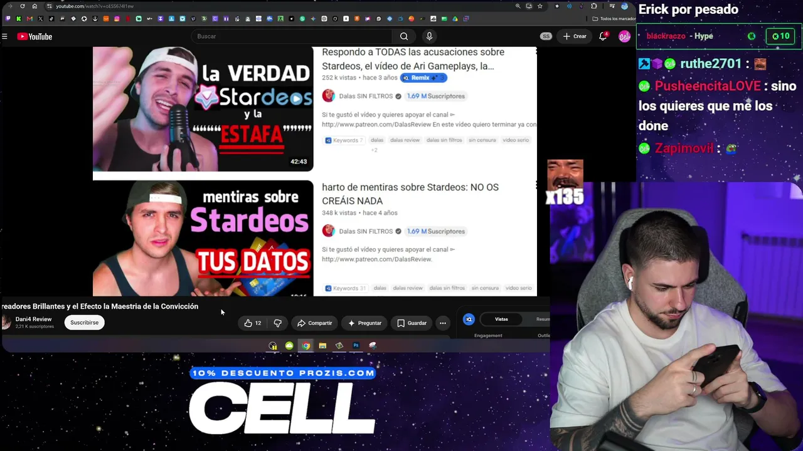Open the zoom icon in address bar
The height and width of the screenshot is (451, 803).
pyautogui.click(x=518, y=6)
